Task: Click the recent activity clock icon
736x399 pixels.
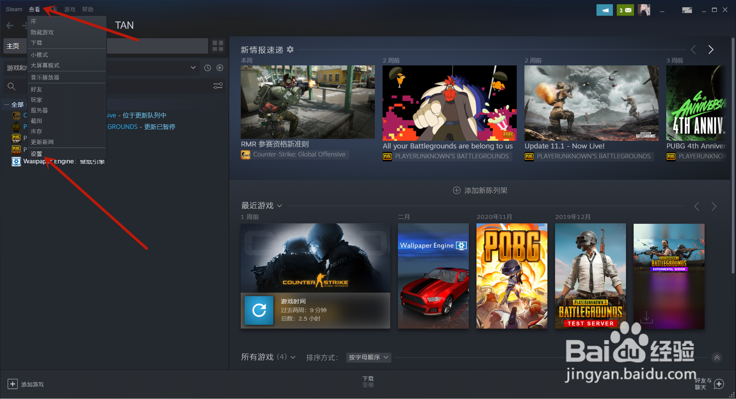Action: pyautogui.click(x=207, y=68)
